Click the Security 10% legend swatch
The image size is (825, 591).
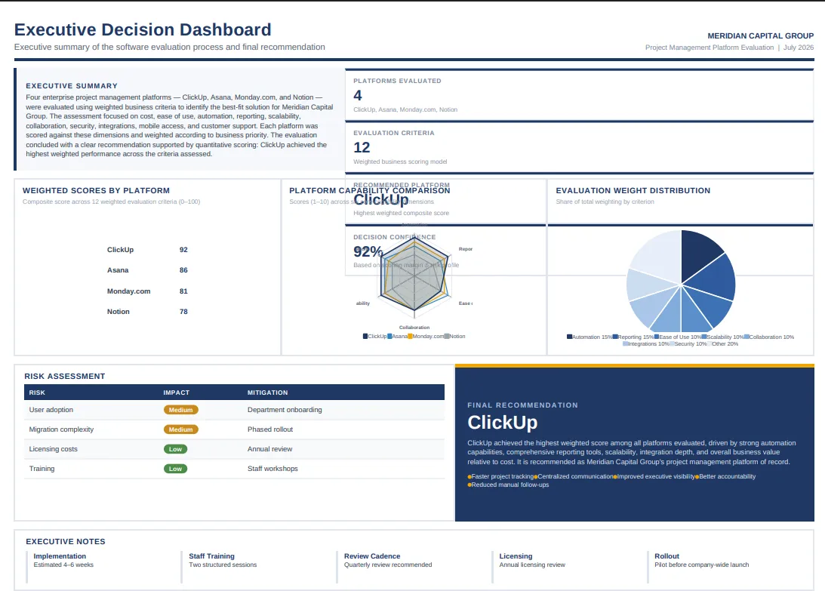point(671,343)
